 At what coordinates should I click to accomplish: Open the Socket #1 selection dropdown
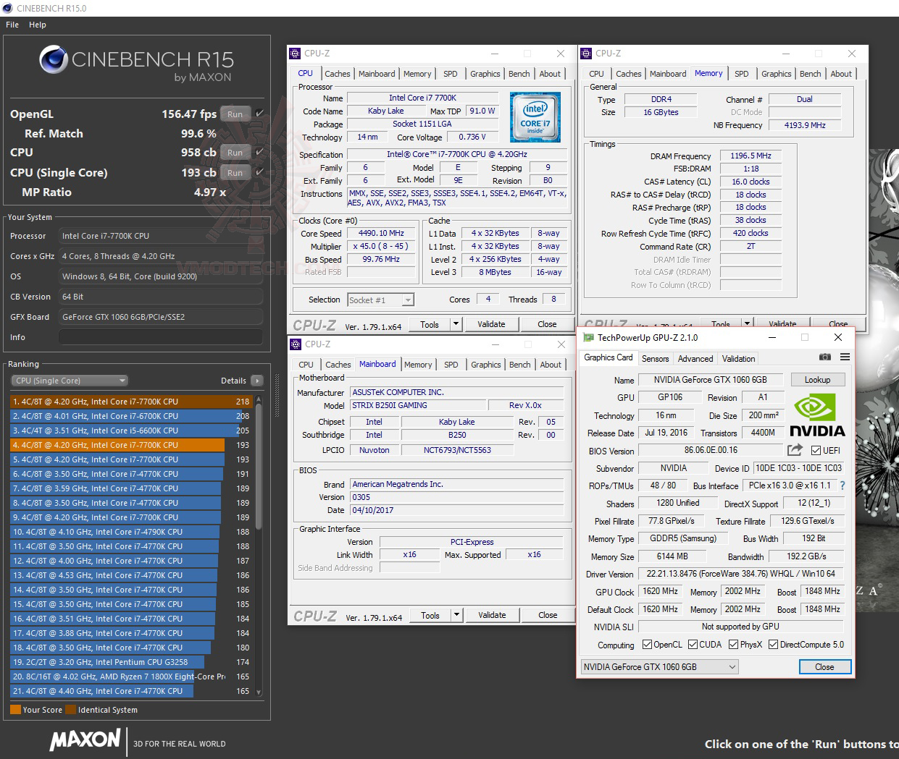408,300
